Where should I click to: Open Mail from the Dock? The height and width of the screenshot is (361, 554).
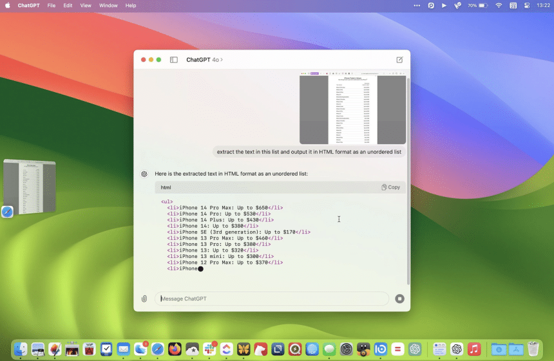(x=123, y=349)
